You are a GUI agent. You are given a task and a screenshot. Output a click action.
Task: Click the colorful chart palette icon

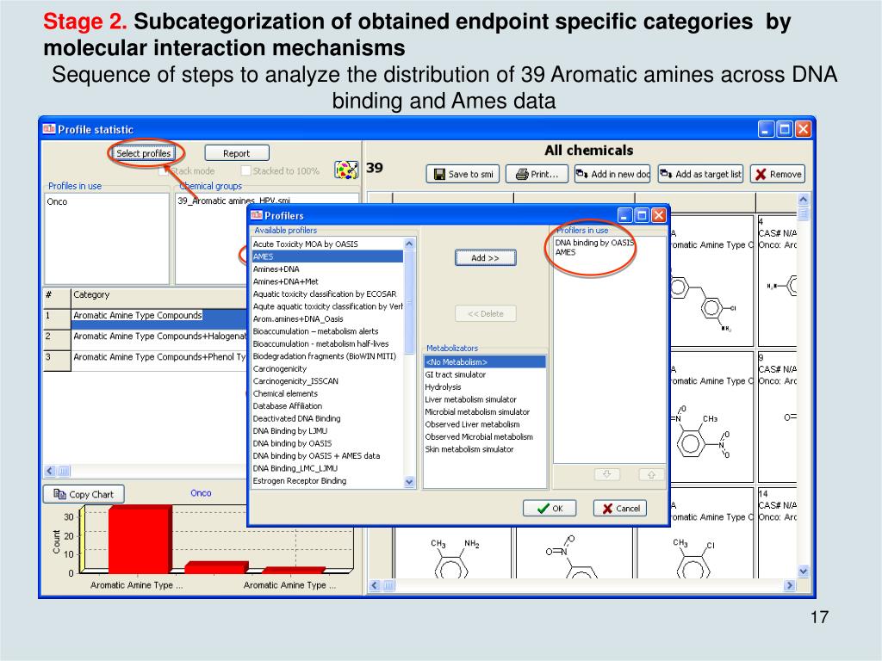pos(346,170)
